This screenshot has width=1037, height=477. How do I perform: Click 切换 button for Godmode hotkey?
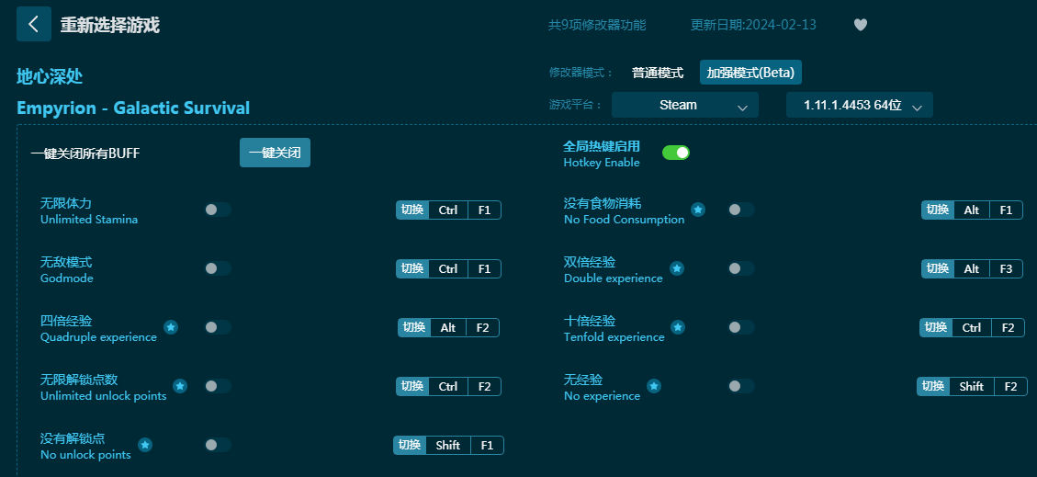tap(412, 269)
